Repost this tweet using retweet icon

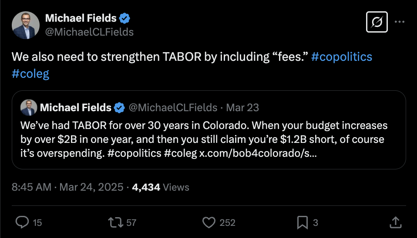click(x=115, y=222)
